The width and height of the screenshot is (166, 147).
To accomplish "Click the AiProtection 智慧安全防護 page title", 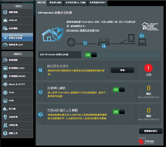I will [55, 13].
